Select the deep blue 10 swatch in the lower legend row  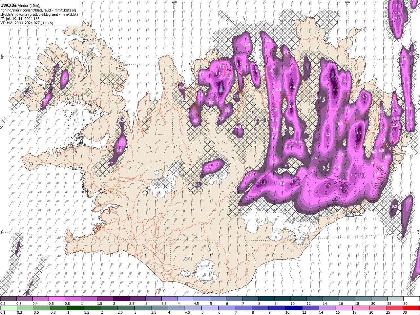point(294,308)
